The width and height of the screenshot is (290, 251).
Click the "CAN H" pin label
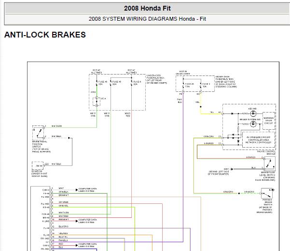(x=46, y=190)
